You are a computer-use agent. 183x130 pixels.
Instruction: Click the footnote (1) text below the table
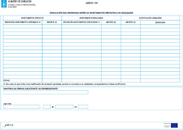tap(64, 84)
